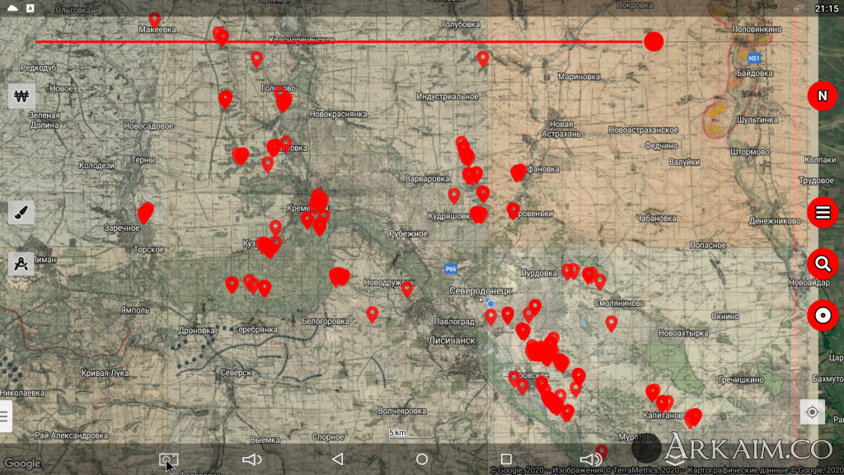The image size is (844, 475).
Task: Select the red marker near Макеевка
Action: [x=154, y=19]
